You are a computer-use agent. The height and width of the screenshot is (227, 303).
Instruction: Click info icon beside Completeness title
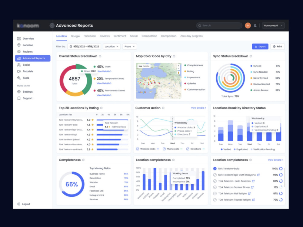83,160
